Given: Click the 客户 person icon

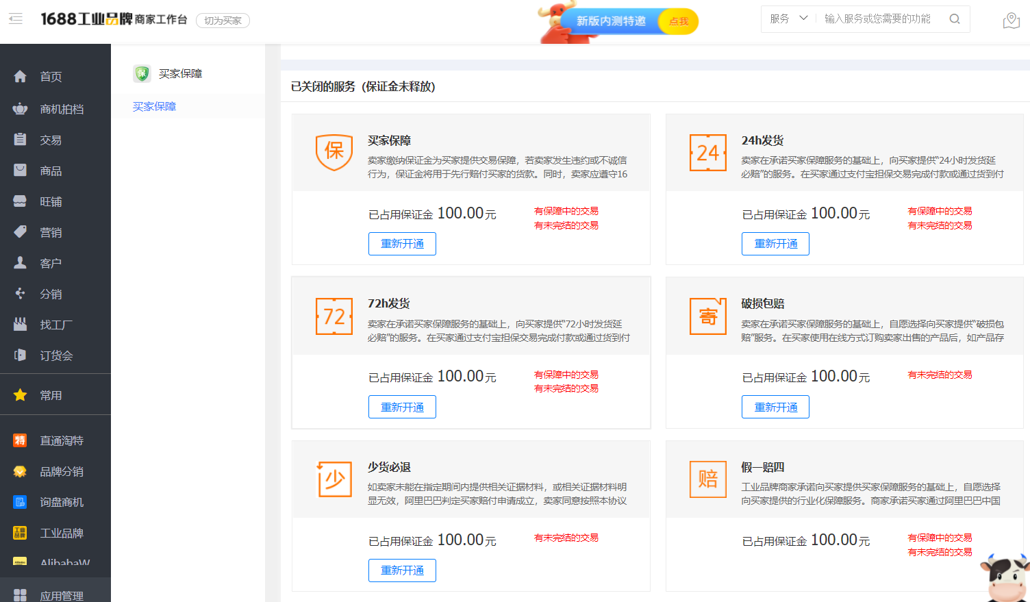Looking at the screenshot, I should [21, 263].
